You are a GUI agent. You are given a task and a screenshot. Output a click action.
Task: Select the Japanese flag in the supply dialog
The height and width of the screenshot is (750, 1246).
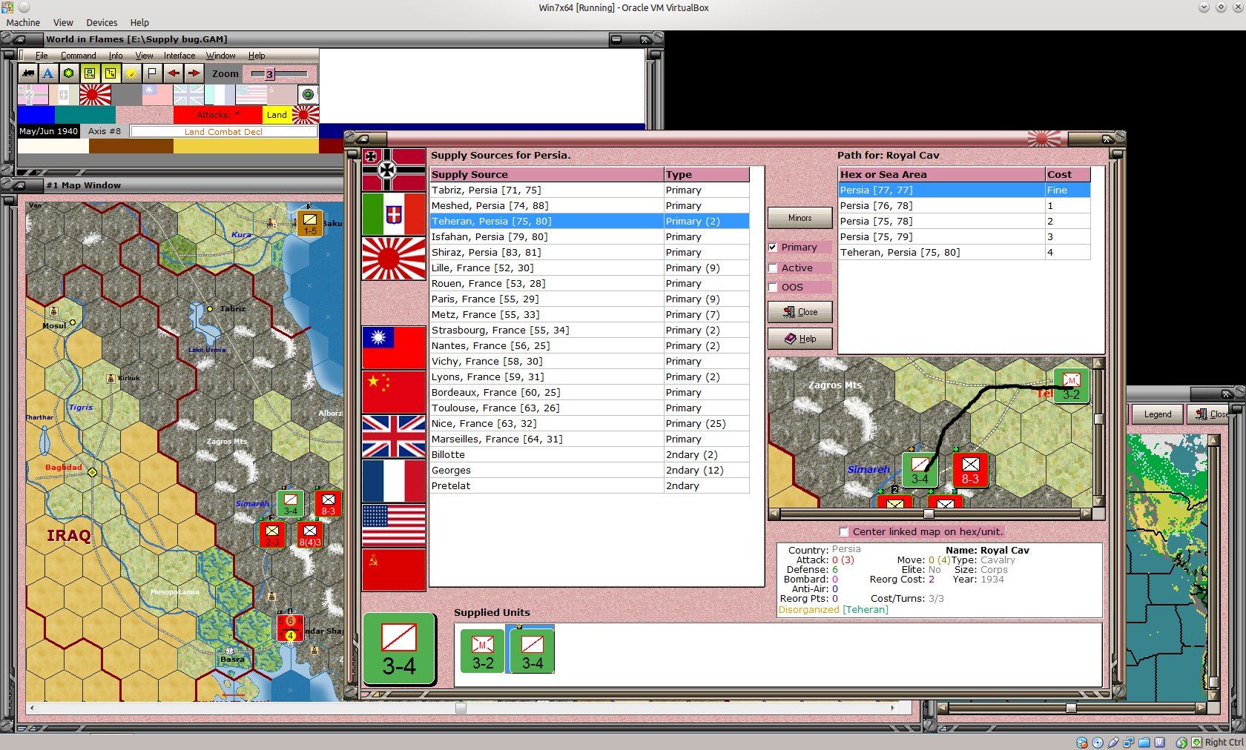(x=394, y=259)
